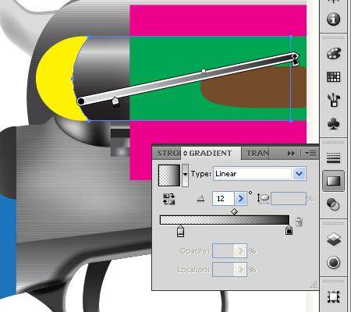The image size is (351, 312).
Task: Select the Gradient tab
Action: [x=211, y=154]
